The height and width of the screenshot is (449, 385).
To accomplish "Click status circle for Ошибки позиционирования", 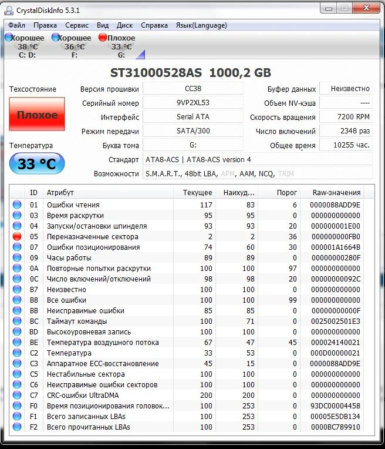I will [17, 247].
